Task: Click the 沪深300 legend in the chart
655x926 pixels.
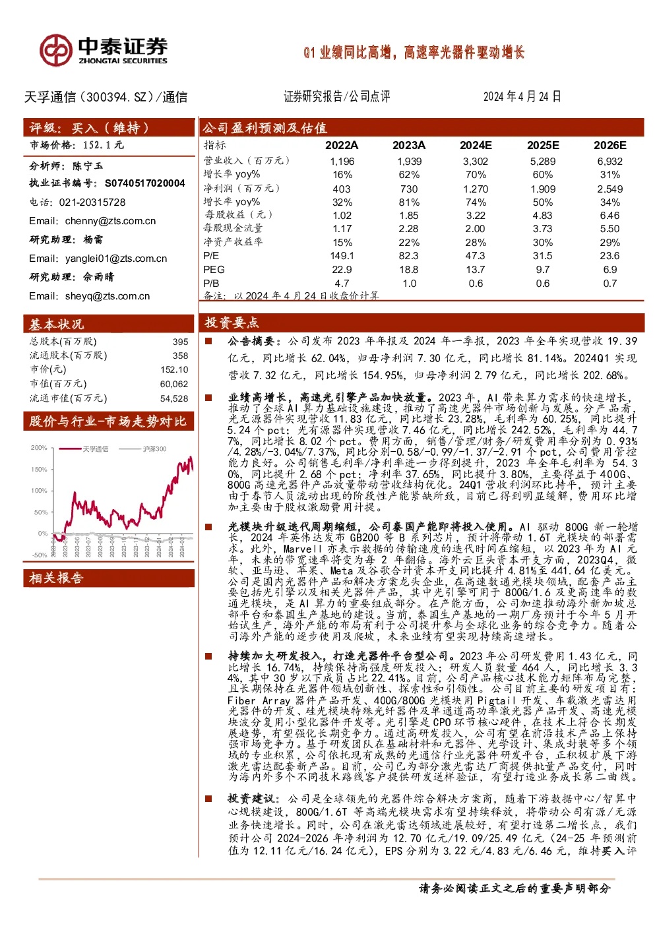Action: (x=143, y=449)
